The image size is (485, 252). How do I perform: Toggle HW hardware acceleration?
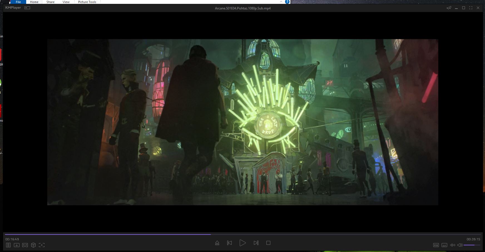tap(436, 245)
